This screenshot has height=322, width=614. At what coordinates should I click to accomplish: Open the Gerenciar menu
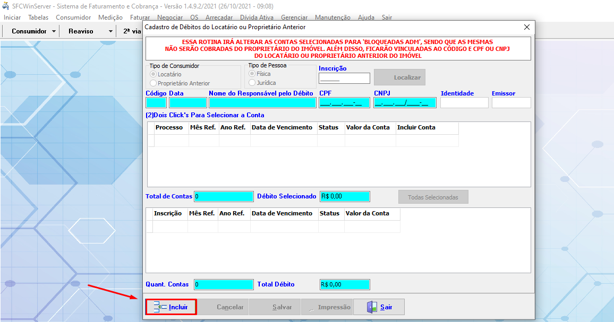[294, 18]
